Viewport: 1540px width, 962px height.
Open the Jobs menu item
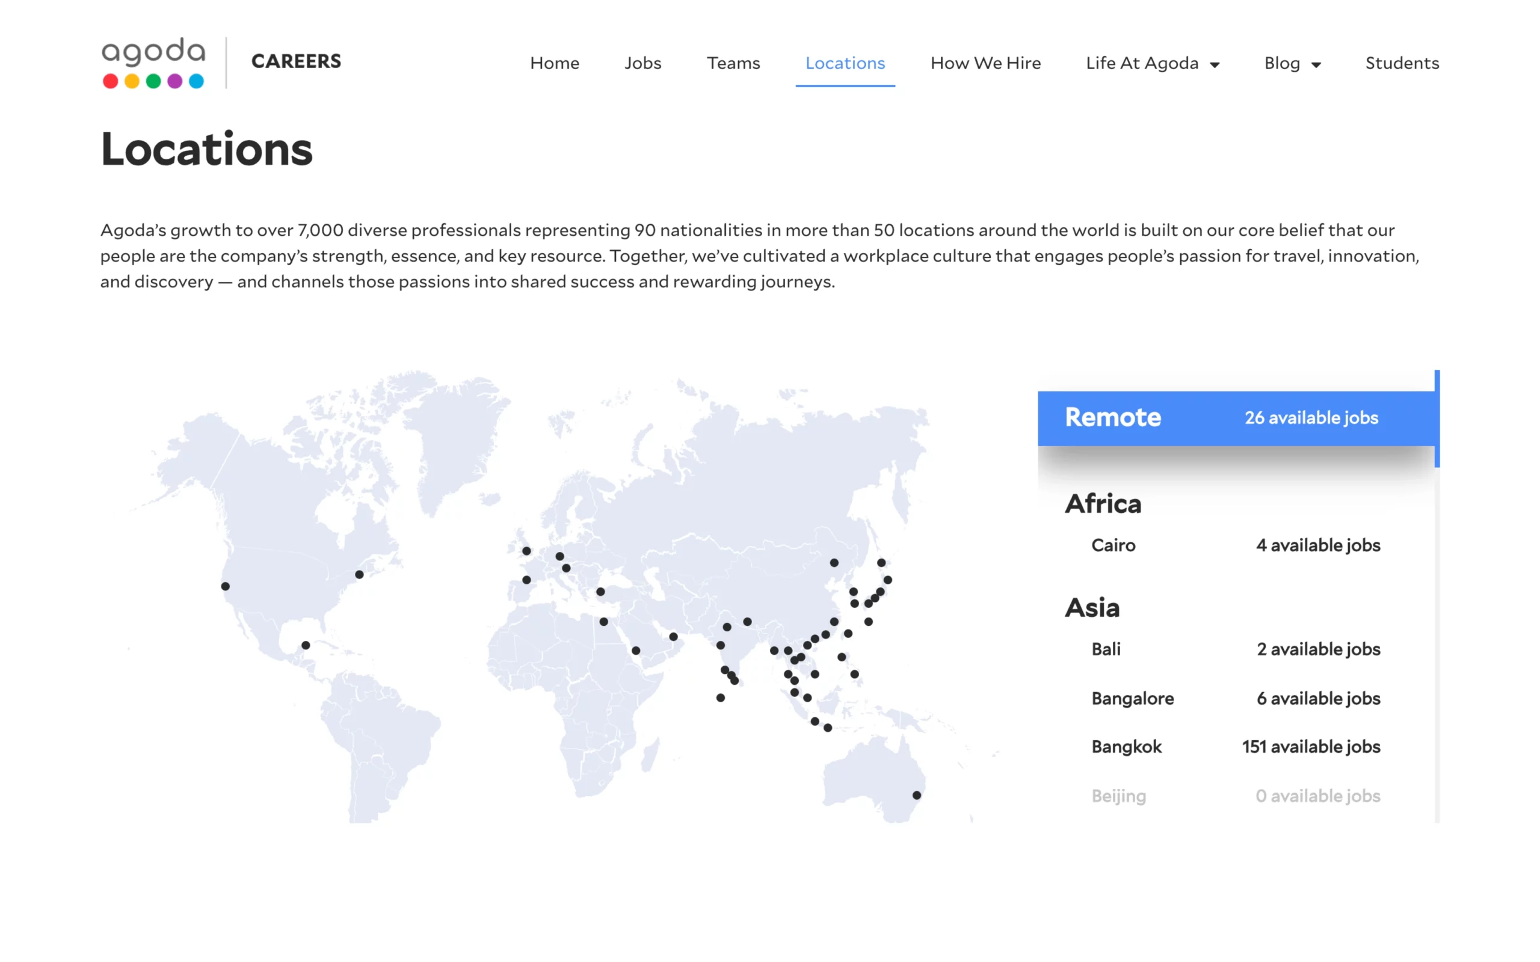(x=642, y=63)
